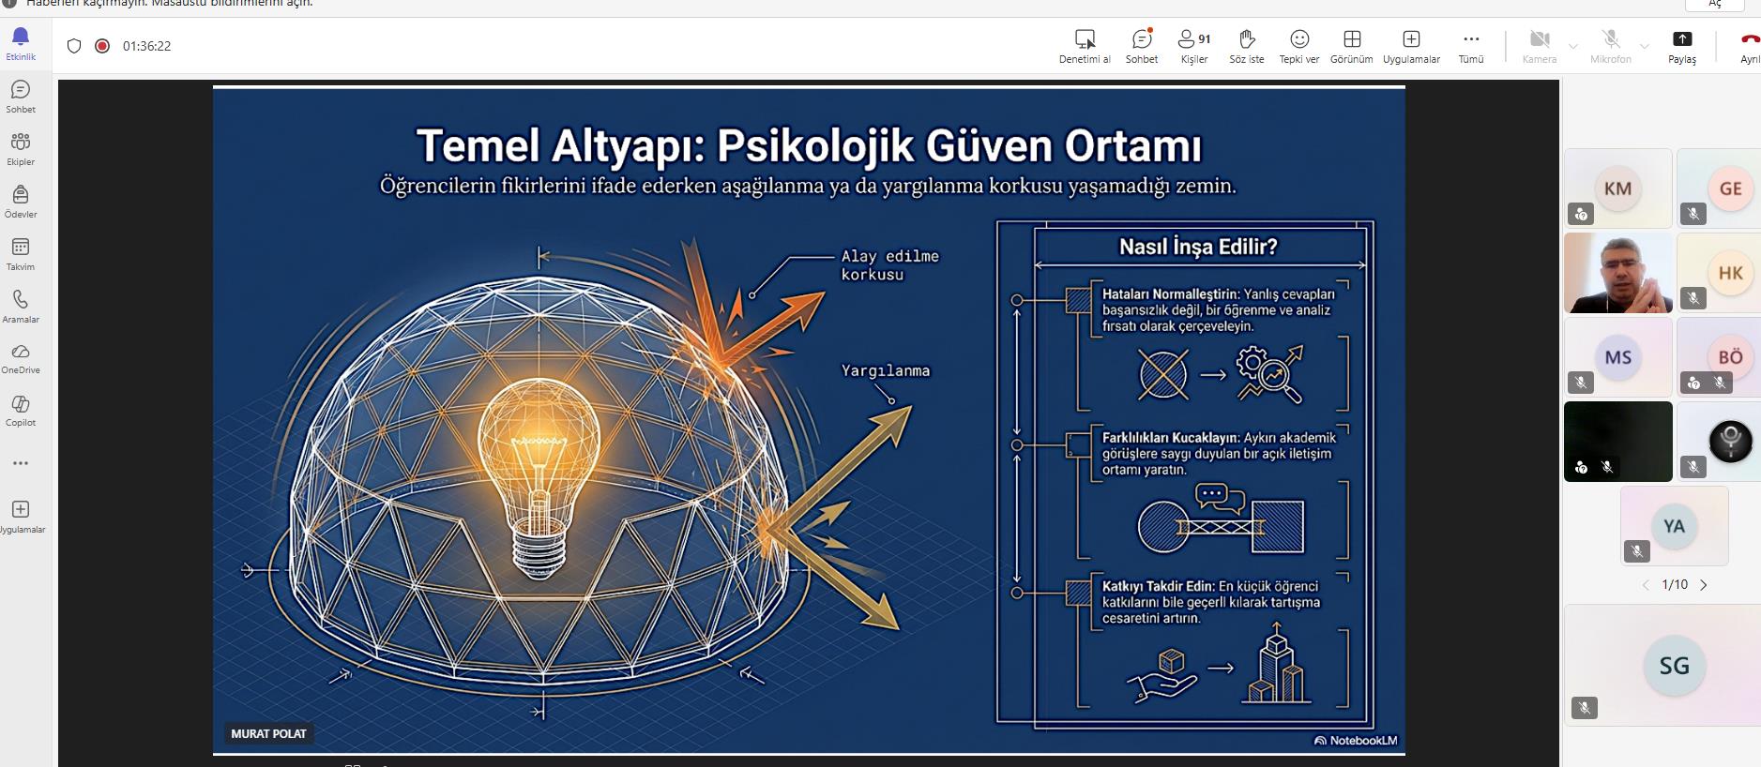Raise hand with Söz iste
1761x767 pixels.
click(x=1246, y=45)
